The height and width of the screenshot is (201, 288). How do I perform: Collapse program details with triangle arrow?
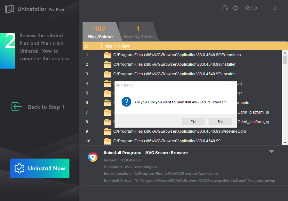pos(271,152)
